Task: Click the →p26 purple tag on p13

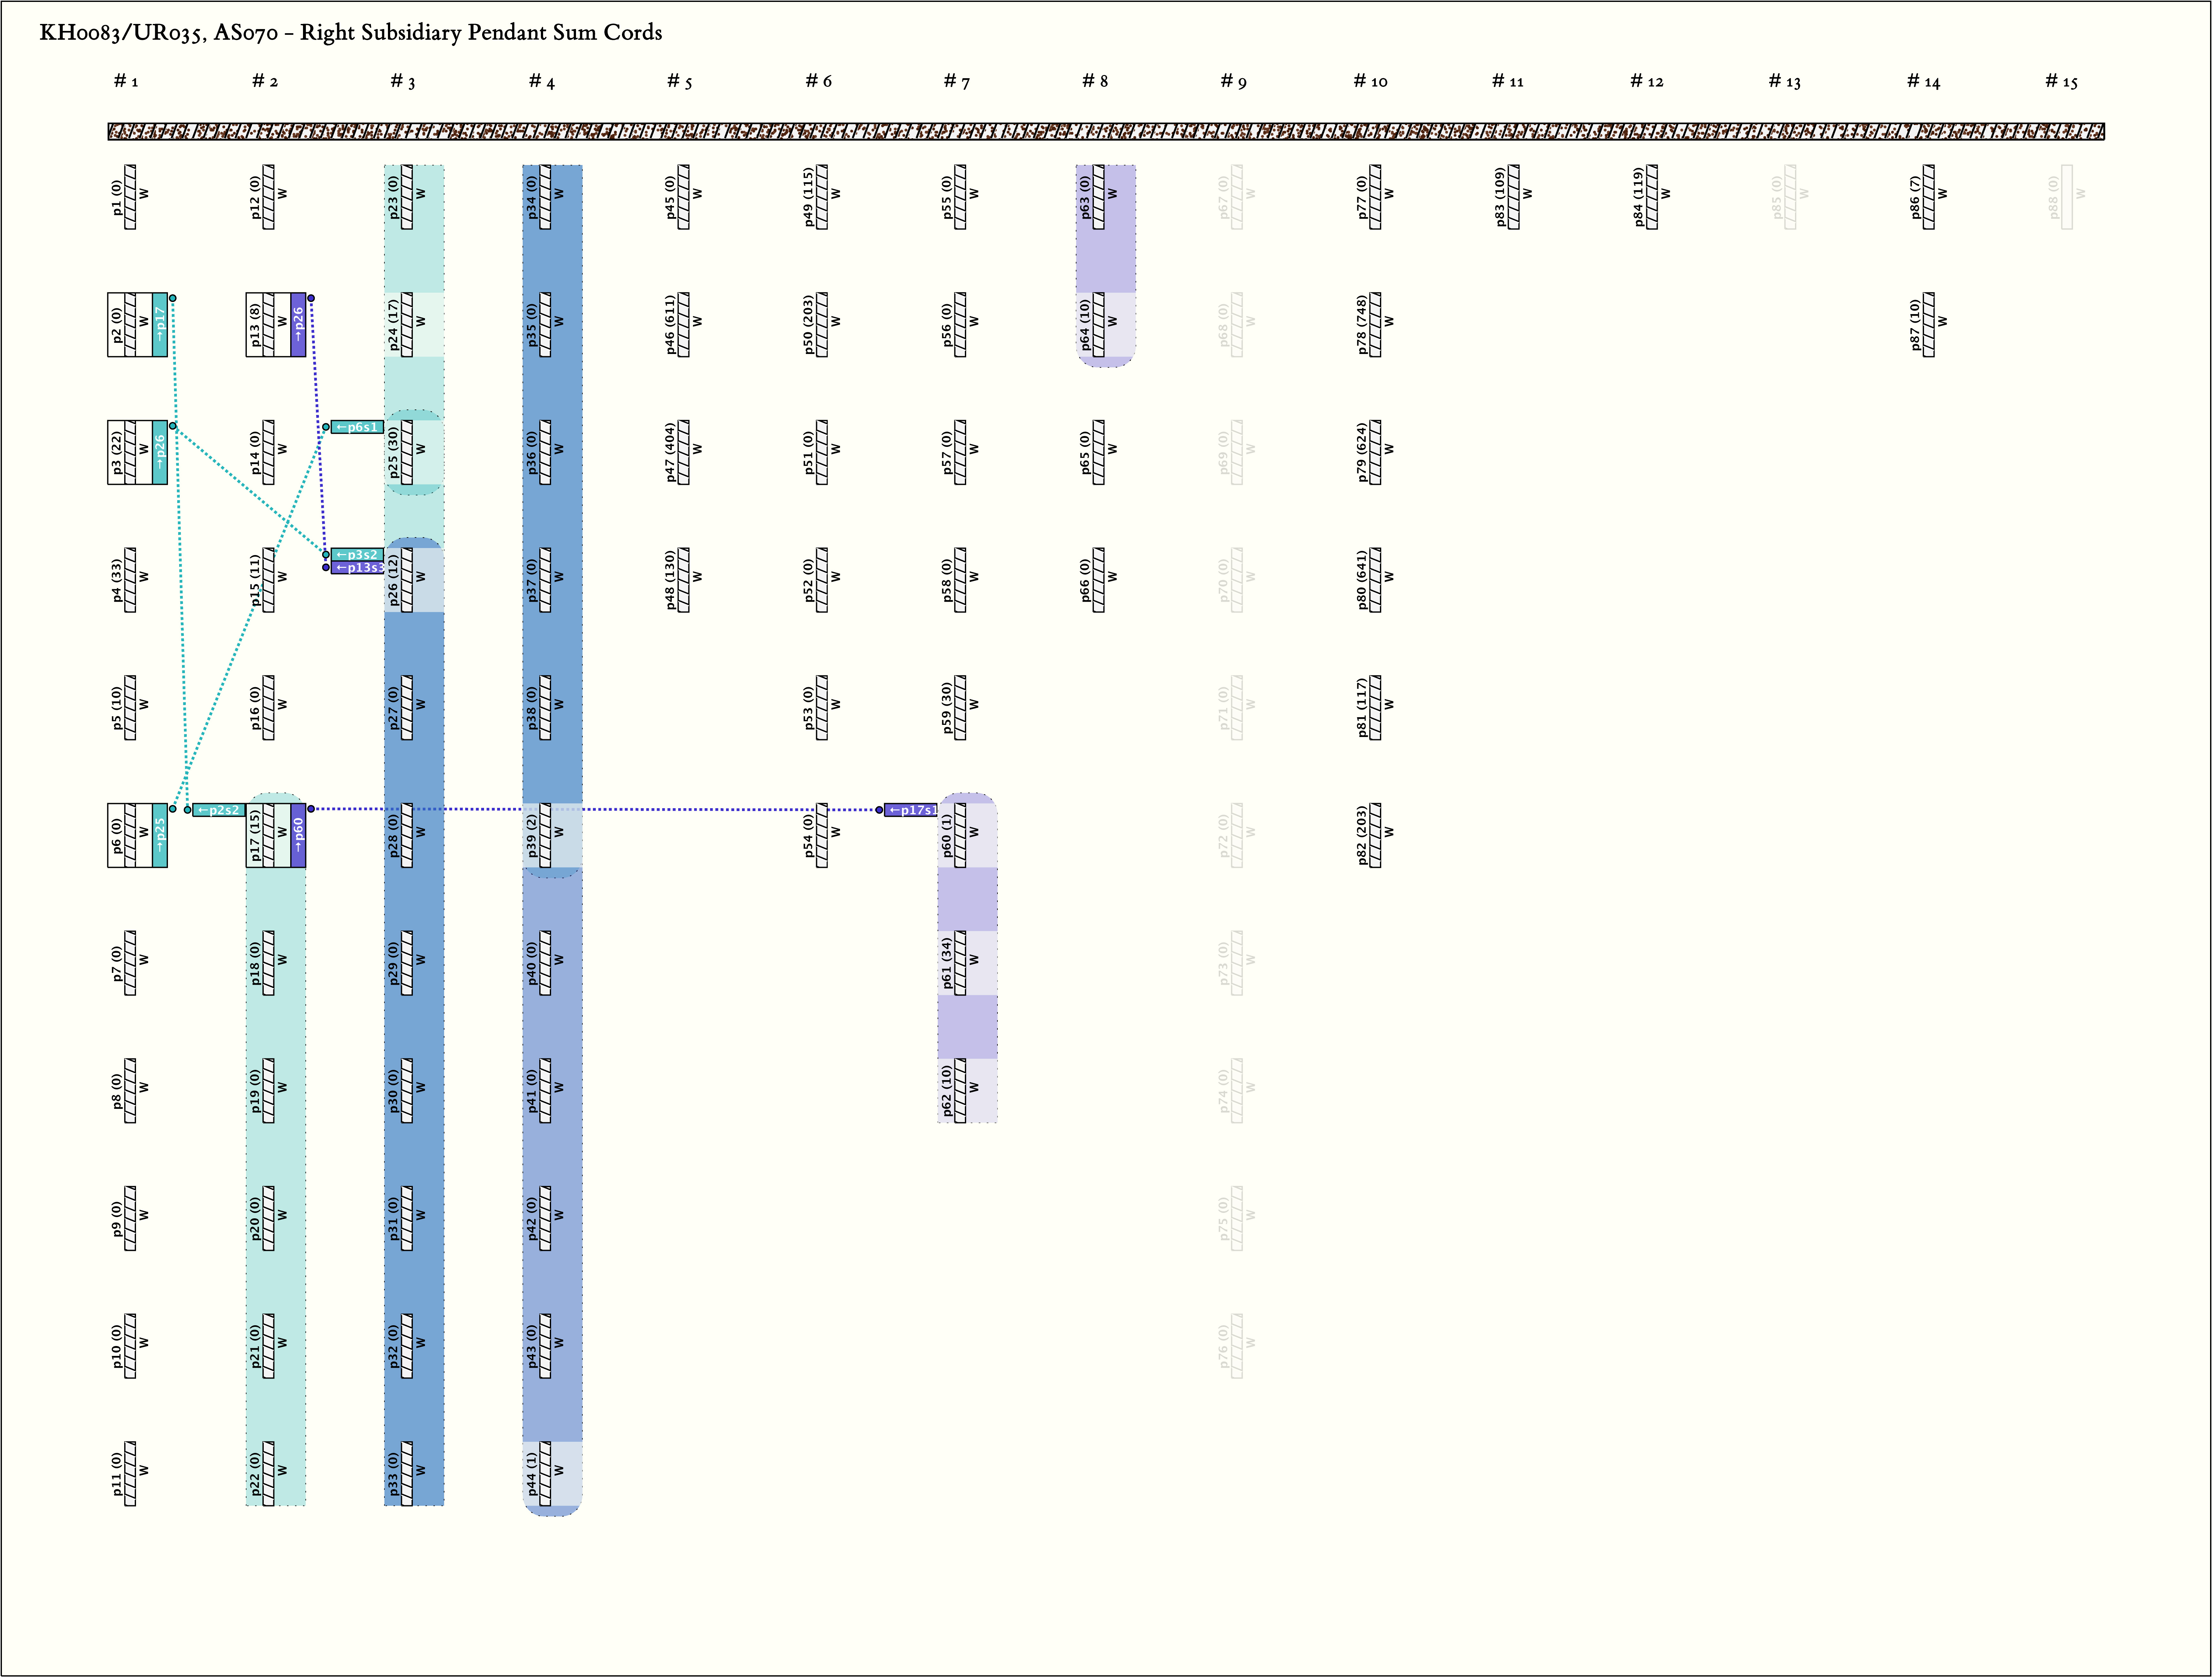Action: (x=298, y=325)
